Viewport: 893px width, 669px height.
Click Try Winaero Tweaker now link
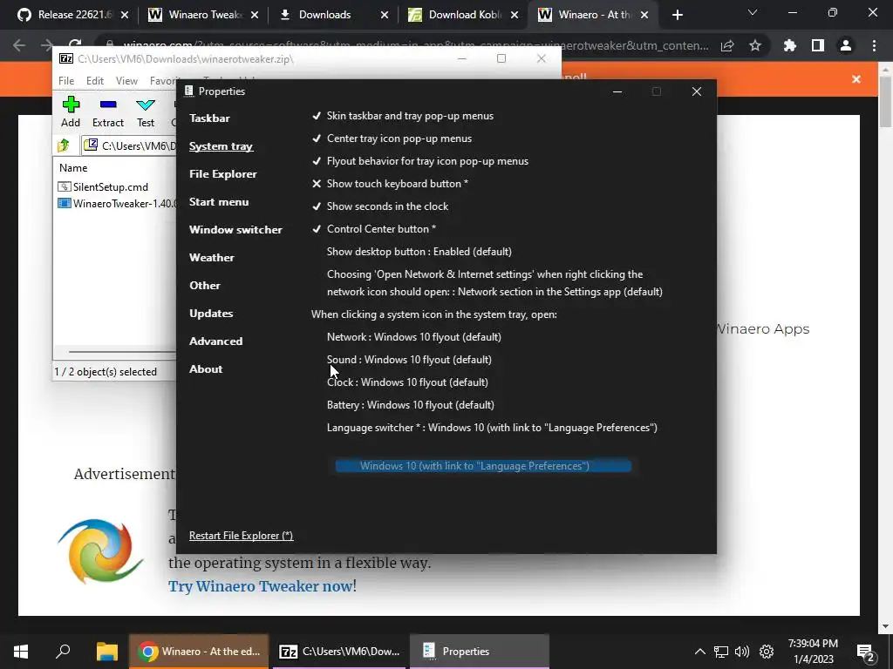[260, 586]
